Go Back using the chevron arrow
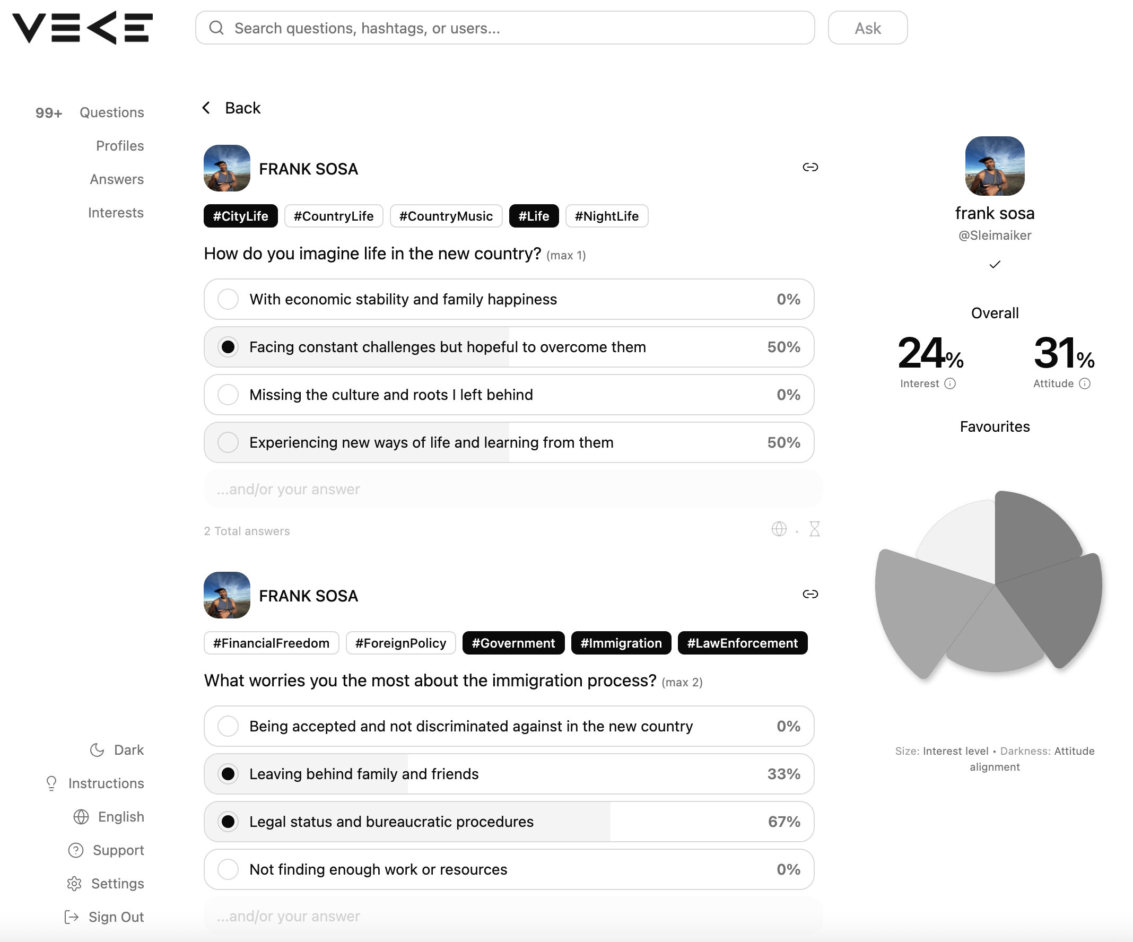This screenshot has width=1133, height=942. click(207, 108)
